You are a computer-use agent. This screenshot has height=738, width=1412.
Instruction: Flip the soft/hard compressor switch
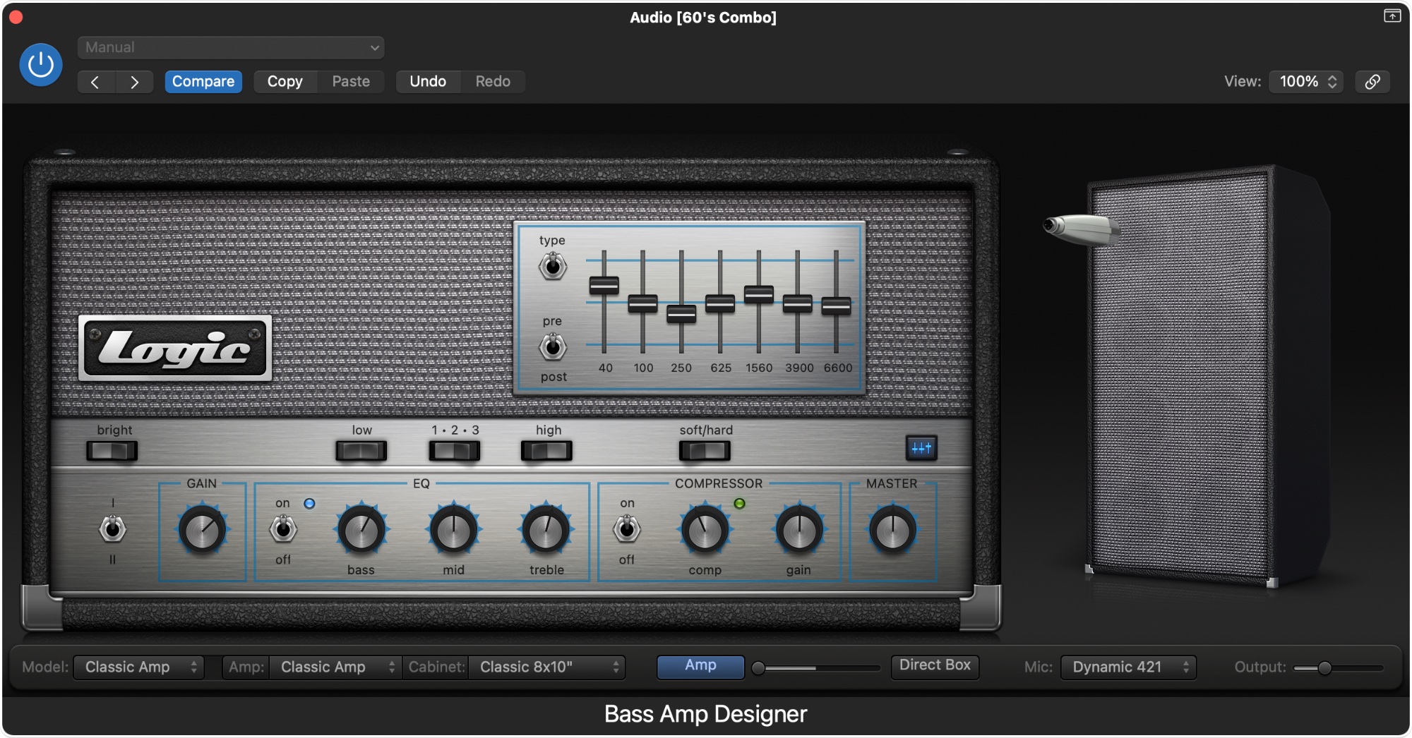pyautogui.click(x=705, y=451)
